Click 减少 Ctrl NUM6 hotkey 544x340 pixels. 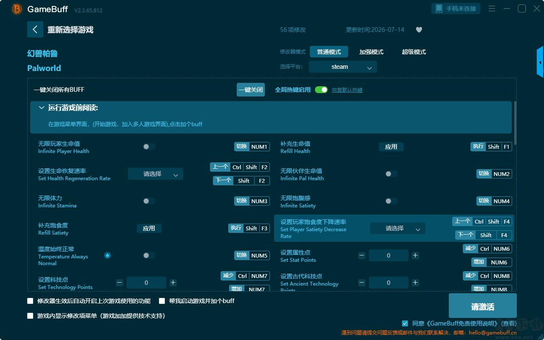click(487, 249)
